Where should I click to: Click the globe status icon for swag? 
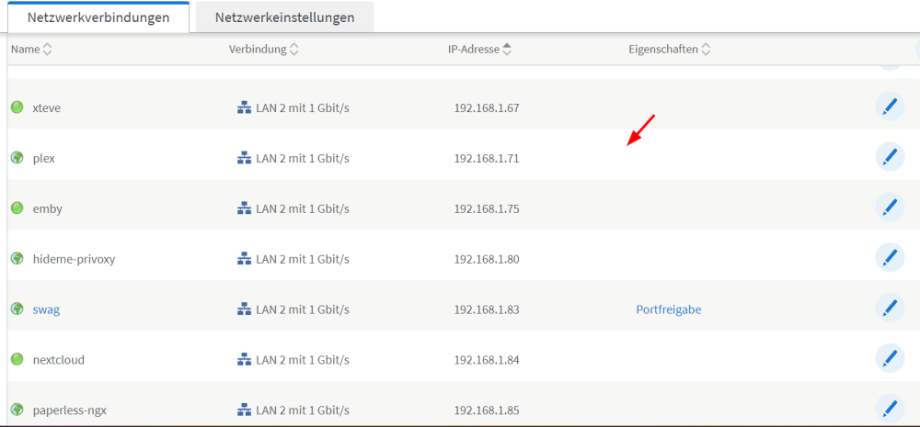coord(17,309)
